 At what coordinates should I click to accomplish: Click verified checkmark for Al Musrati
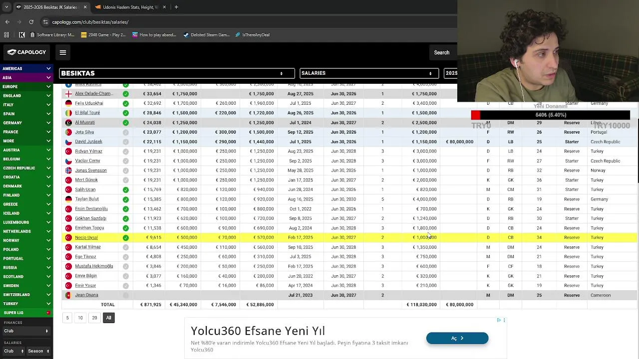click(126, 123)
